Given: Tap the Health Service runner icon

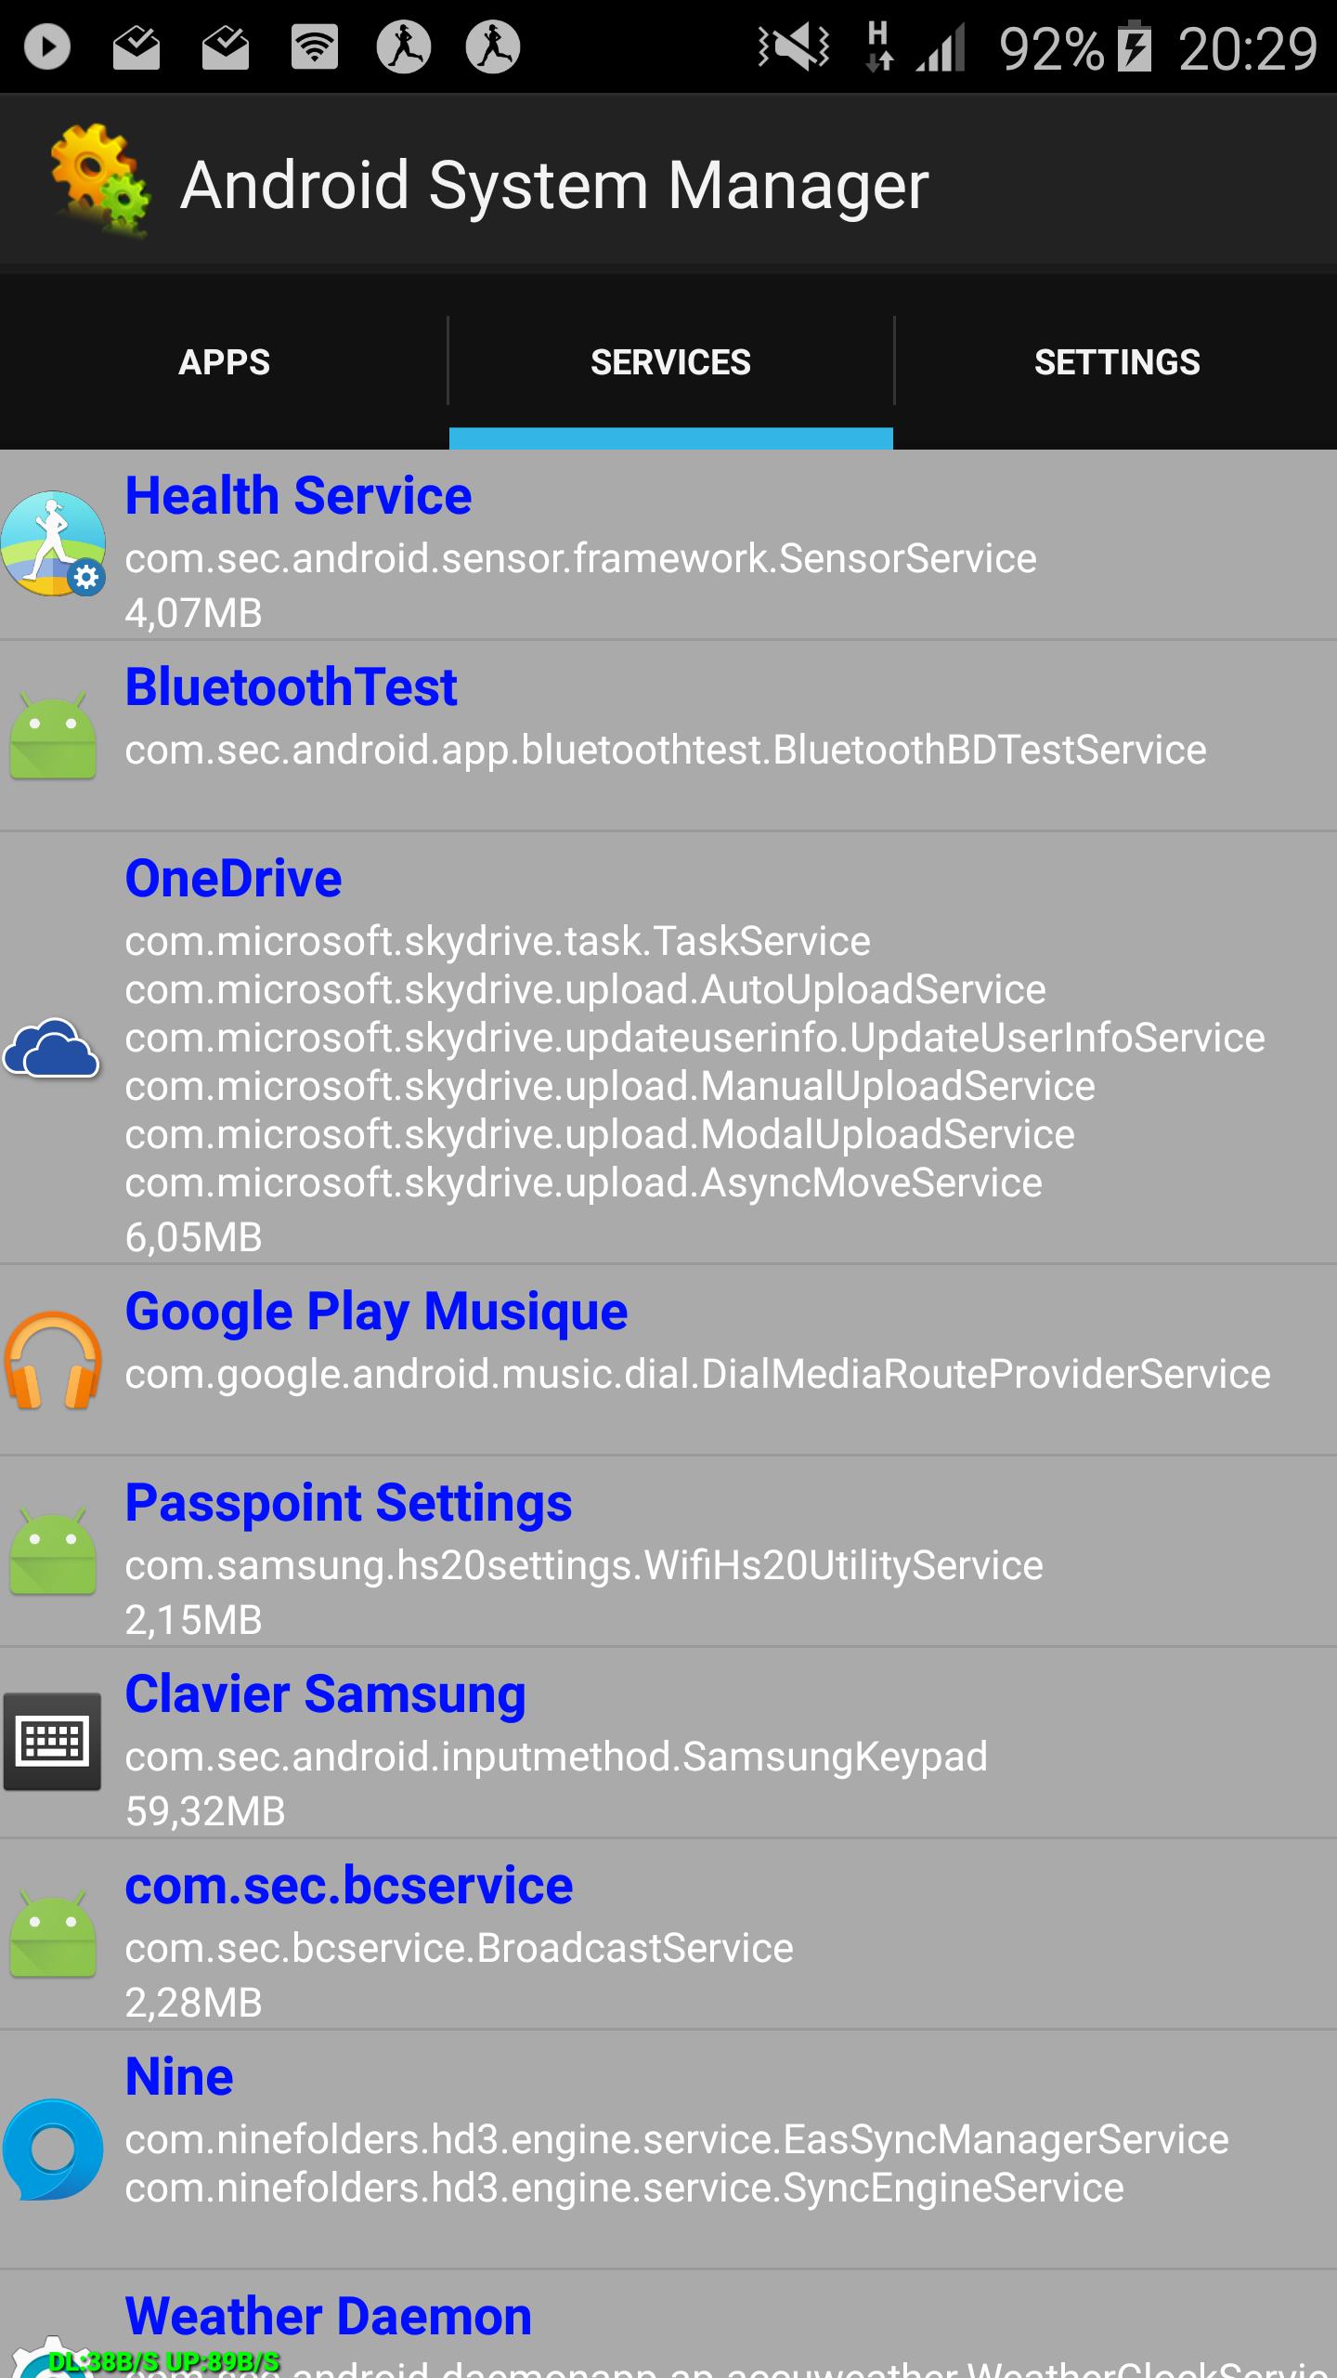Looking at the screenshot, I should coord(53,543).
